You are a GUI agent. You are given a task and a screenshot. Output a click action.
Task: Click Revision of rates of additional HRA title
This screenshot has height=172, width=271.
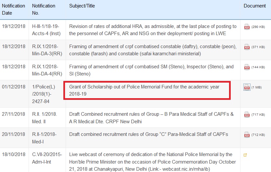click(x=153, y=30)
